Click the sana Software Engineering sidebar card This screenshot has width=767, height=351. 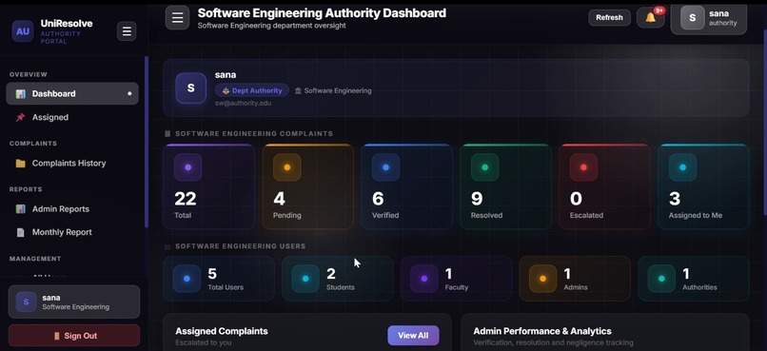[x=74, y=302]
